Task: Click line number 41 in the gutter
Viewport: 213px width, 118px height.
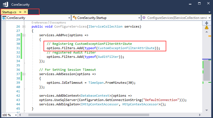Action: tap(18, 91)
